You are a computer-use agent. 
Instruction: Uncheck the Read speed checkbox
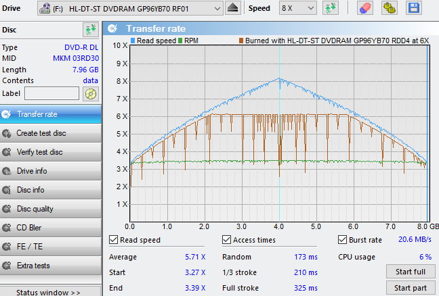(x=114, y=239)
